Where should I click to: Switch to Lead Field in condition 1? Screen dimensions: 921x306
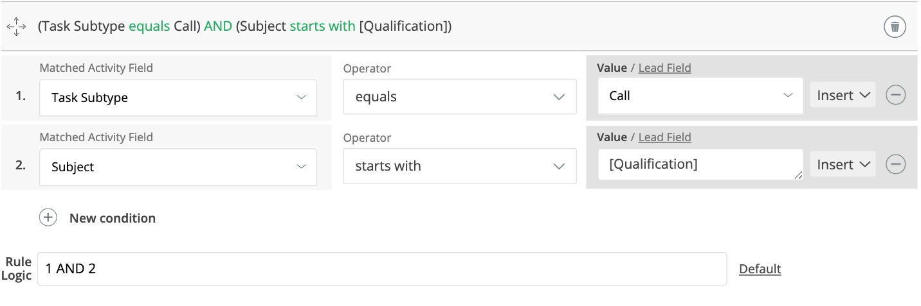(664, 68)
